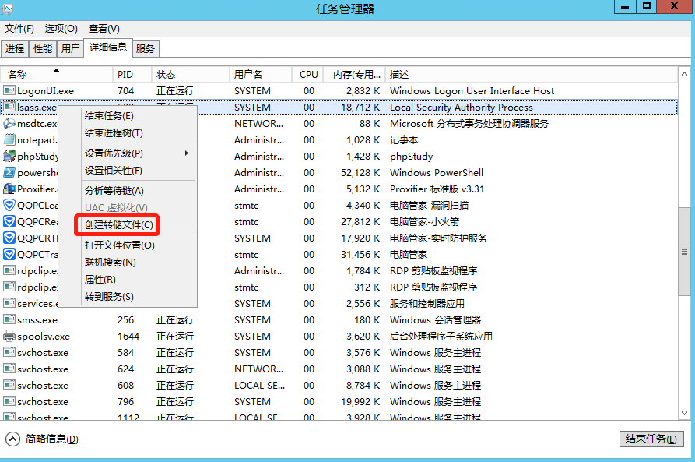Sort by the 内存(专用…) column header
This screenshot has width=695, height=462.
(355, 74)
